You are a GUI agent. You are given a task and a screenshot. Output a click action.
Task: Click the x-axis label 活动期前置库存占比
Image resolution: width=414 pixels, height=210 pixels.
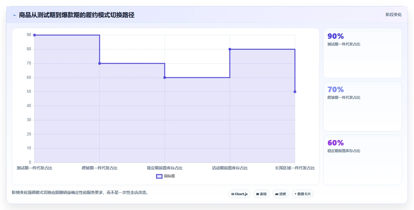point(230,168)
